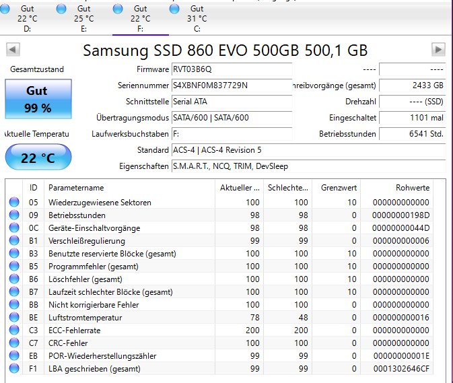Select drive F: status tab

click(141, 19)
